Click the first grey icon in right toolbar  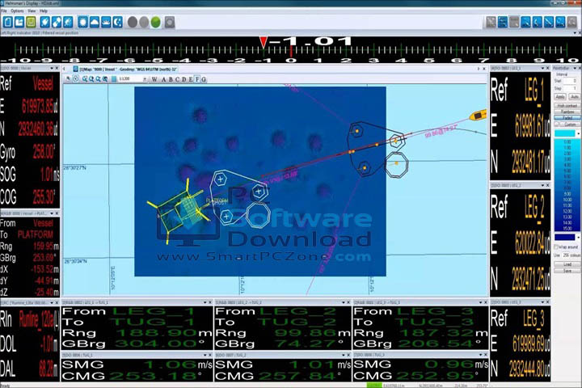point(491,23)
